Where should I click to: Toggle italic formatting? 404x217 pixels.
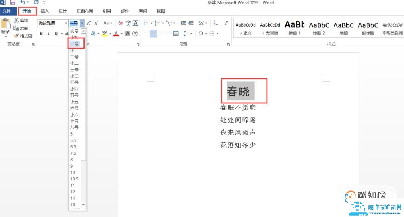click(49, 34)
